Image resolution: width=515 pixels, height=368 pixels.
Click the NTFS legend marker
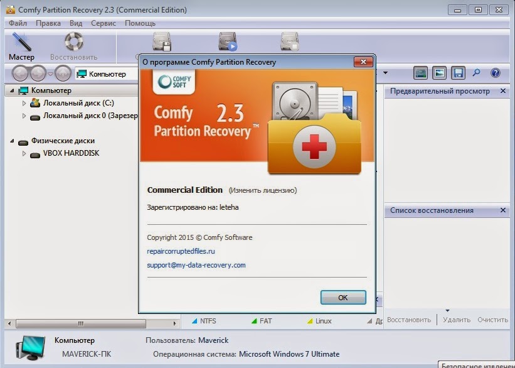coord(194,321)
